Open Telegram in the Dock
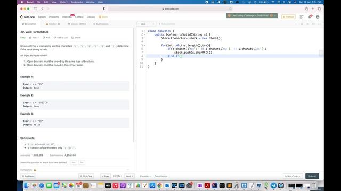Image resolution: width=341 pixels, height=191 pixels. pos(273,185)
